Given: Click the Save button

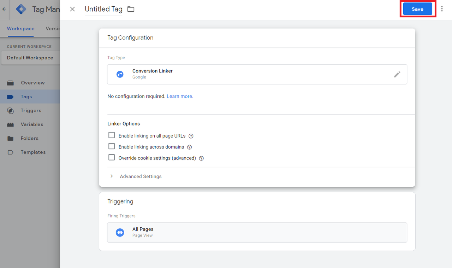Looking at the screenshot, I should (x=418, y=9).
